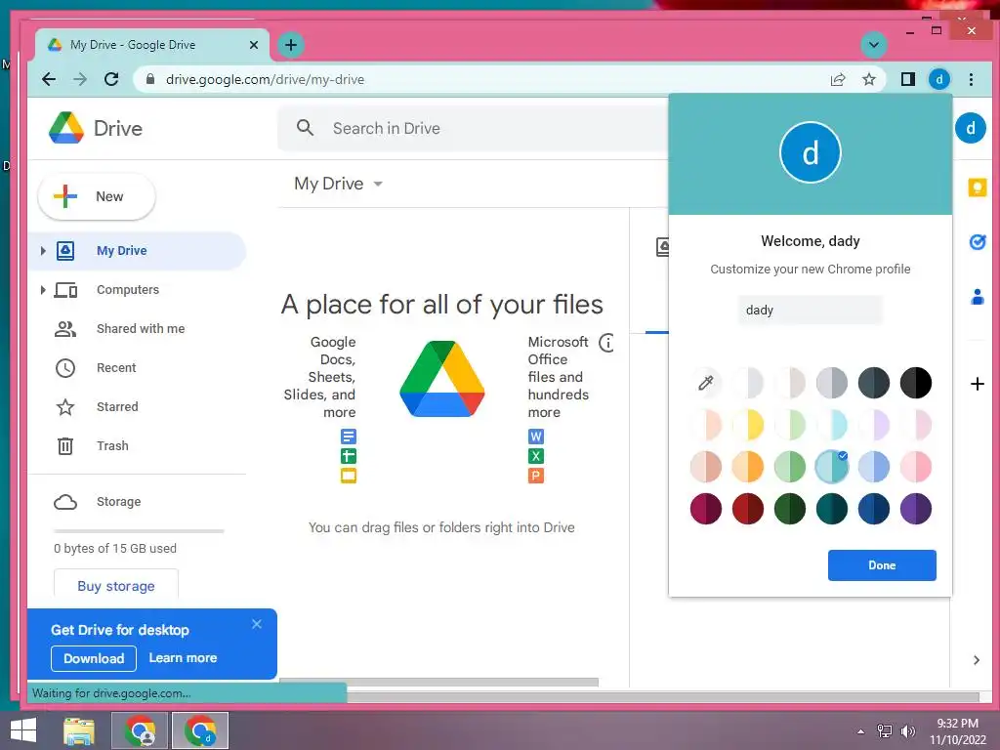Show hidden system tray icons
The image size is (1000, 750).
(861, 731)
